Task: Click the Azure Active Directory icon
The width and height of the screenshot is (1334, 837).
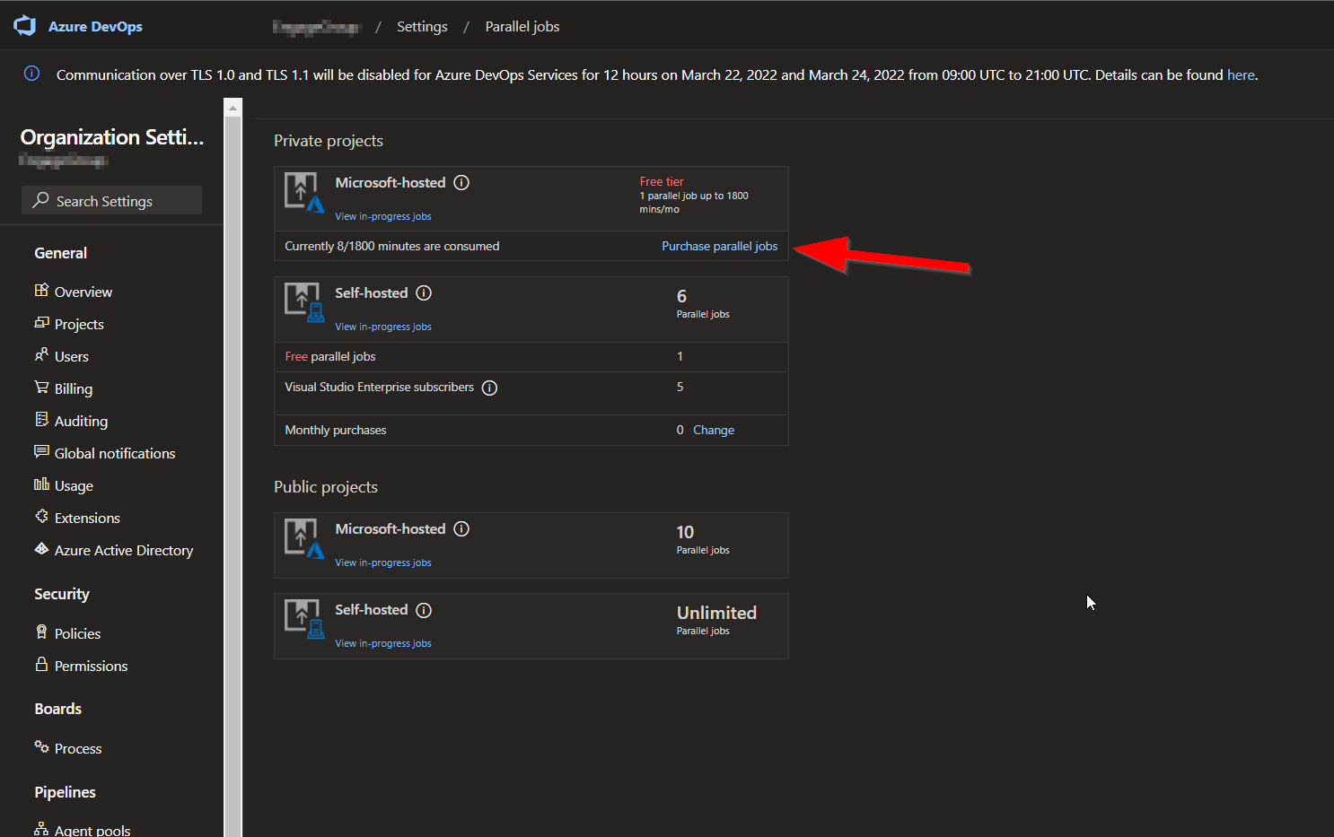Action: click(x=41, y=548)
